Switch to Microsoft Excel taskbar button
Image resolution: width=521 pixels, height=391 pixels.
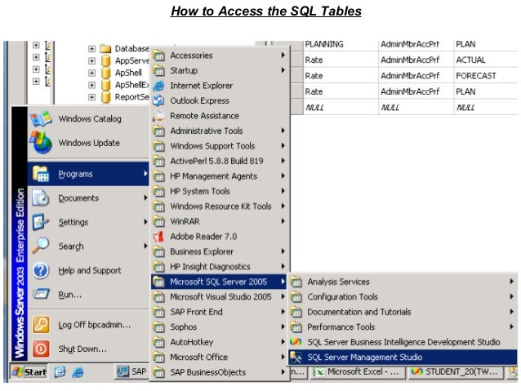[x=358, y=372]
